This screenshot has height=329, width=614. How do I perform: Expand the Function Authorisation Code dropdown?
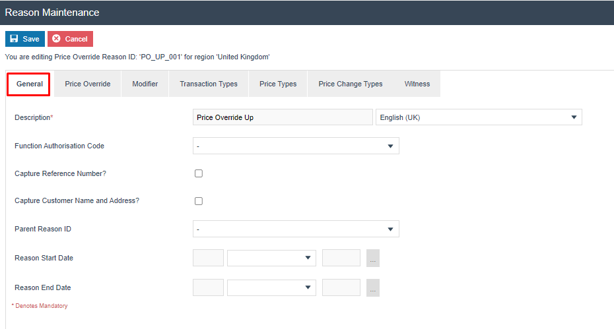[x=296, y=146]
